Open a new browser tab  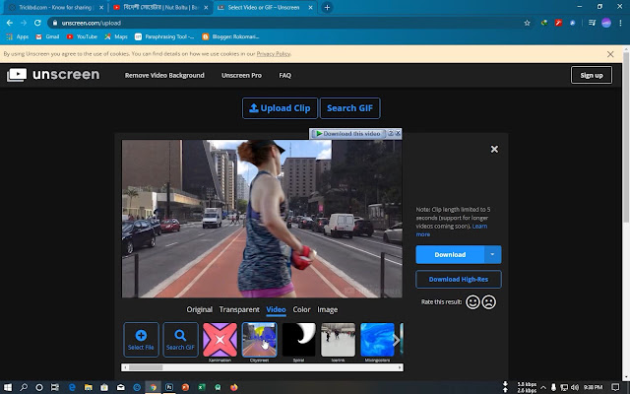[x=327, y=7]
